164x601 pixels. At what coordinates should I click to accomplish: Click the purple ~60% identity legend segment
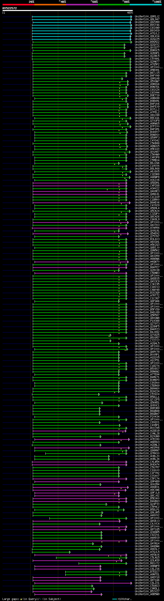pyautogui.click(x=82, y=5)
